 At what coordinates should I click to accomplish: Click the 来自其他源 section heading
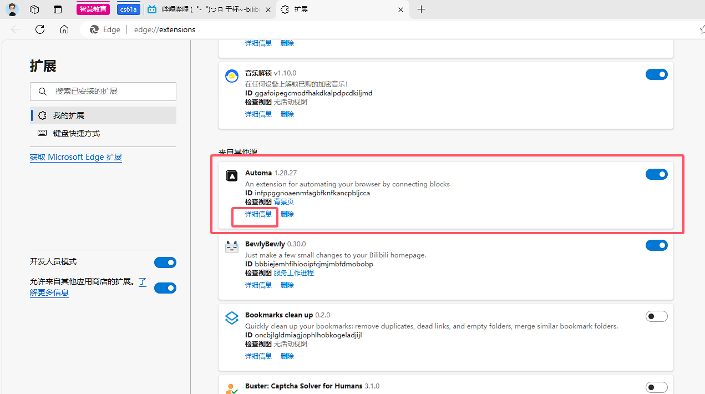pyautogui.click(x=238, y=152)
